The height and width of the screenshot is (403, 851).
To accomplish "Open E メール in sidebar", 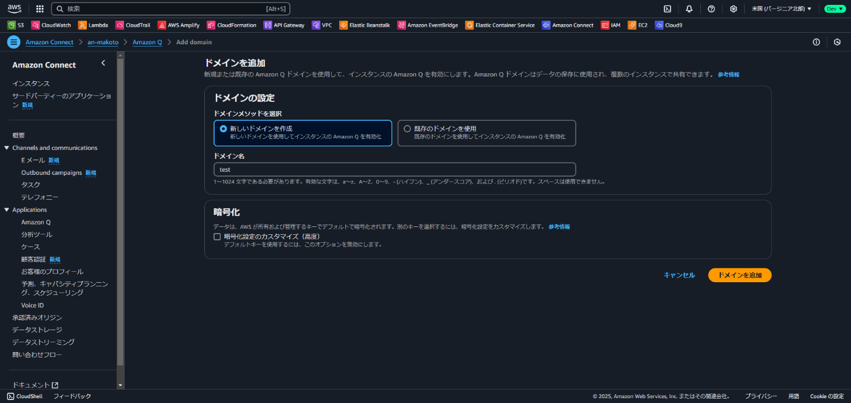I will (x=33, y=160).
